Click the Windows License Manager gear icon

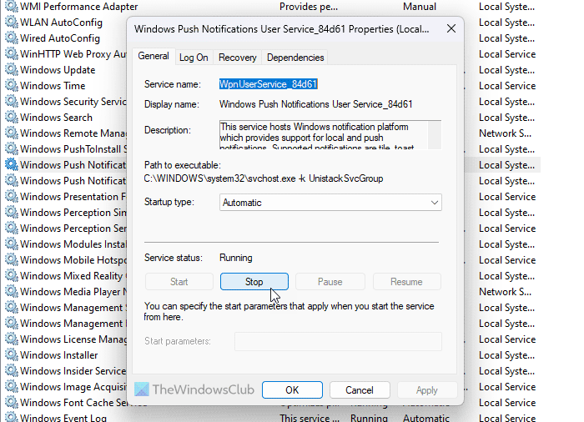(x=12, y=339)
